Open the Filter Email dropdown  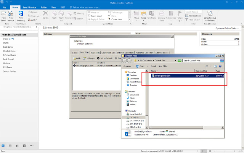click(192, 19)
